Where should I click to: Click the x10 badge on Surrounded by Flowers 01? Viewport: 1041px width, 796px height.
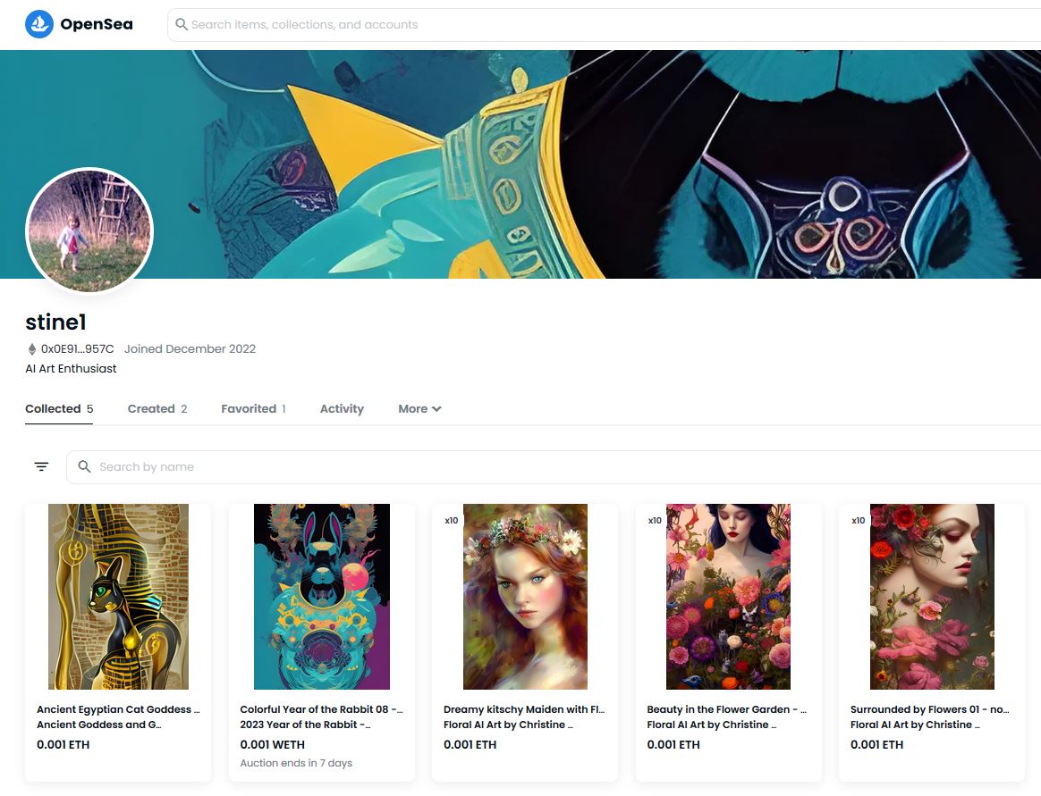(858, 519)
